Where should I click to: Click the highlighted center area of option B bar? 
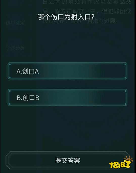72,97
